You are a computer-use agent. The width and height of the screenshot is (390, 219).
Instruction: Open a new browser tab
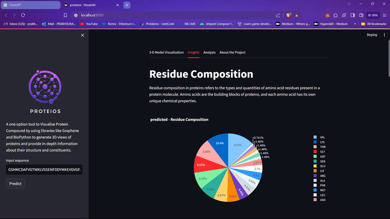coord(127,5)
